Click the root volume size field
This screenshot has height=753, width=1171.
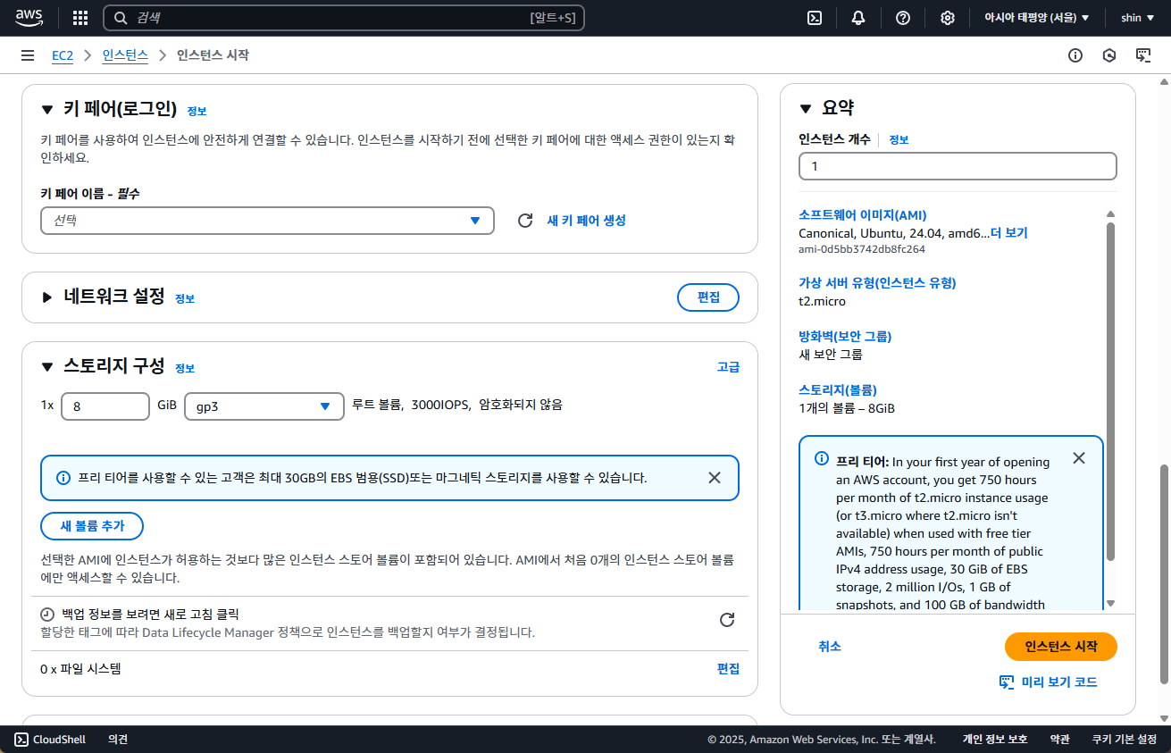pyautogui.click(x=105, y=406)
